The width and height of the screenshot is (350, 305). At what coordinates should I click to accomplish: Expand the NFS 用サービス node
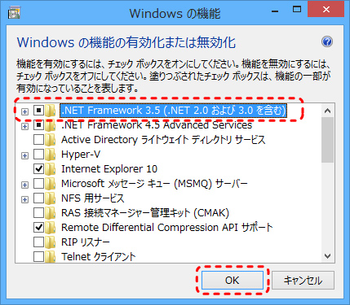click(24, 199)
